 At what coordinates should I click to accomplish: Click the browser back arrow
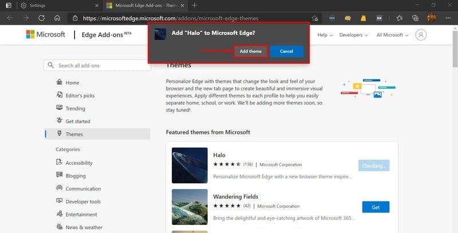coord(10,18)
